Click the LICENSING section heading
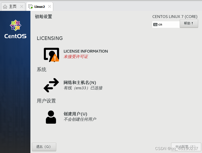Viewport: 202px width, 153px height. pos(50,38)
